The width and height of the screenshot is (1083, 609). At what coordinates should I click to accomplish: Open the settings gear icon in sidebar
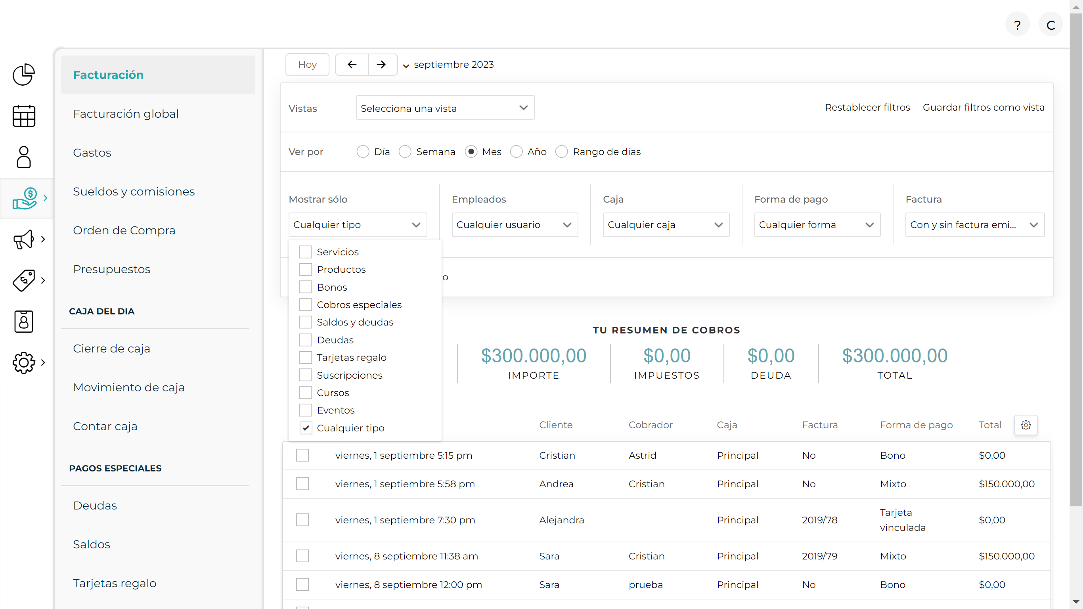(x=23, y=362)
